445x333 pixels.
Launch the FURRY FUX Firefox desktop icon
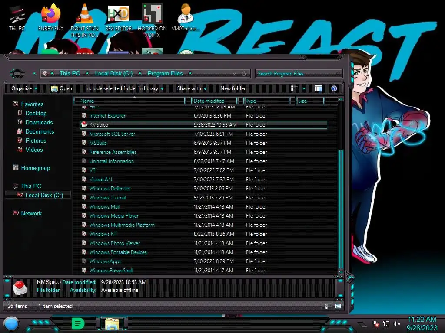(51, 18)
